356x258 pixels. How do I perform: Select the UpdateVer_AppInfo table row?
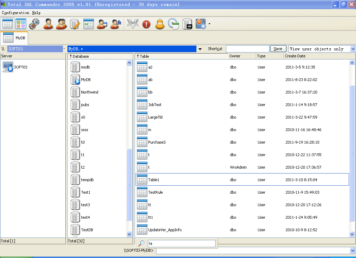[242, 229]
